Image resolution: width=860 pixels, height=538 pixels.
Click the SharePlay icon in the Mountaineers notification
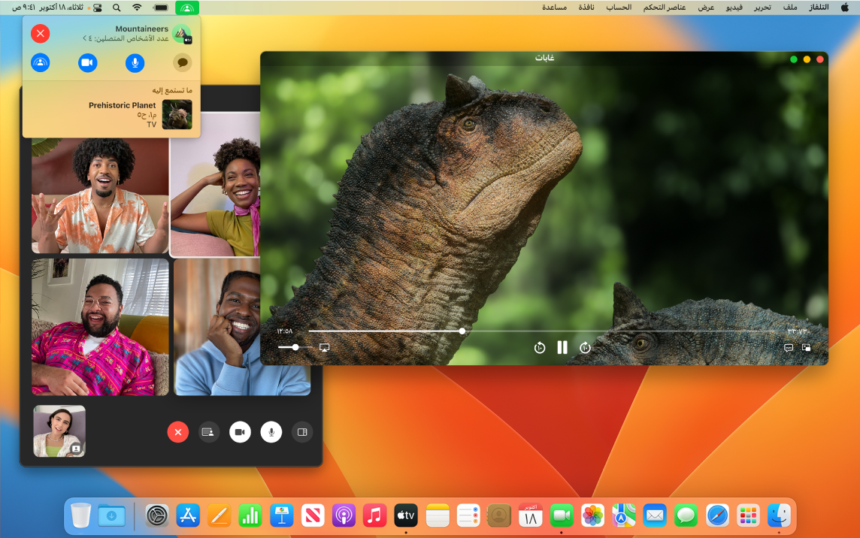coord(40,62)
